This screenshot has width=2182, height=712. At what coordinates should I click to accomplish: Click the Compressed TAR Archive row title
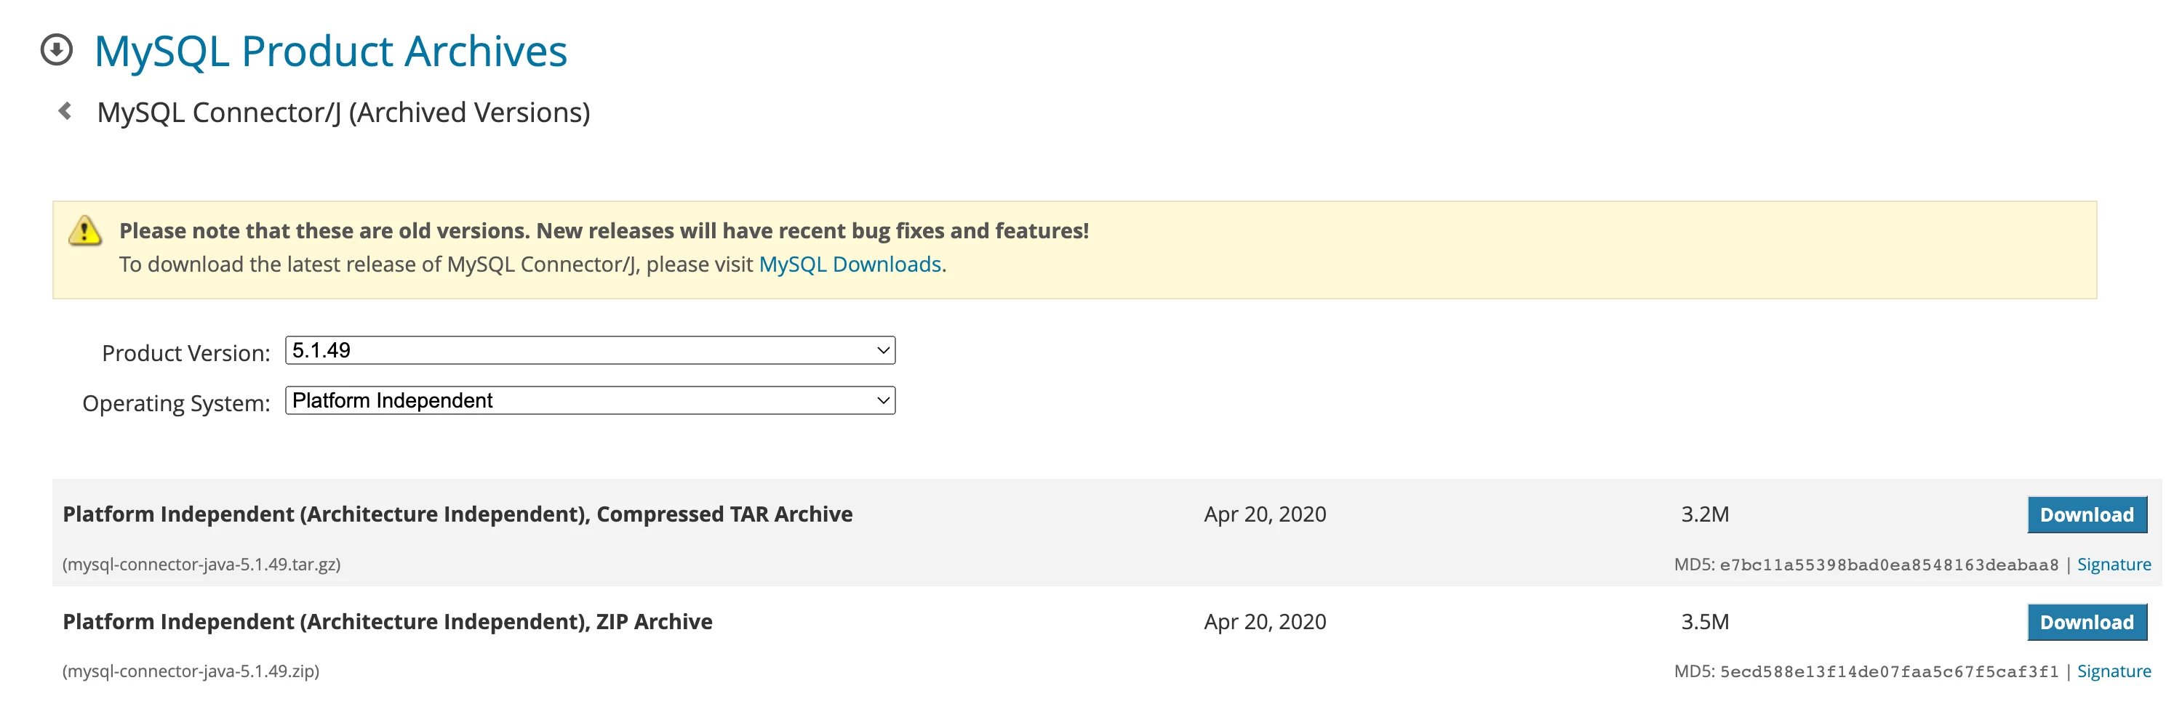click(457, 514)
